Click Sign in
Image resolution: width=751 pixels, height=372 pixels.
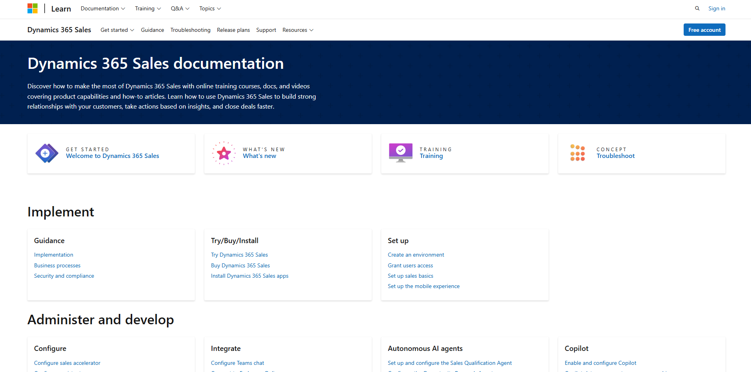(717, 8)
